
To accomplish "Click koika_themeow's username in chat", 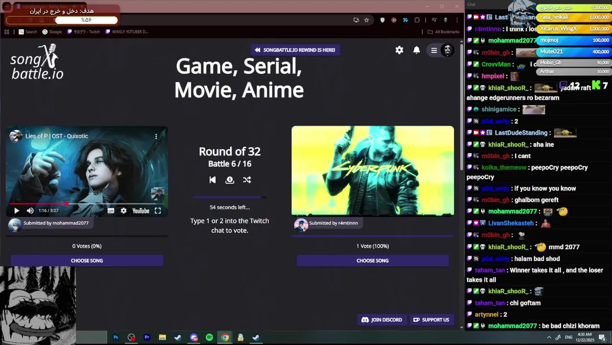I will (x=504, y=167).
